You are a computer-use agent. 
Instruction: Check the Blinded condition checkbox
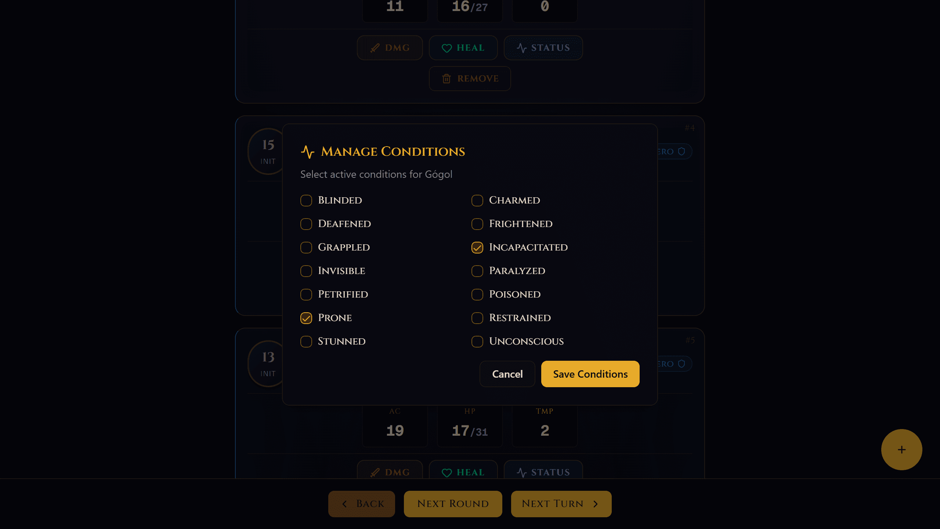[x=306, y=201]
